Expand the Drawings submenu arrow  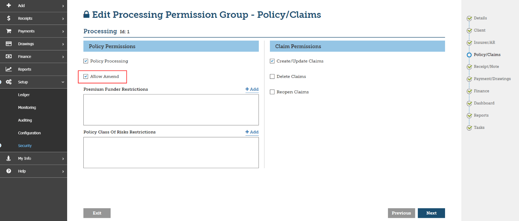[63, 44]
